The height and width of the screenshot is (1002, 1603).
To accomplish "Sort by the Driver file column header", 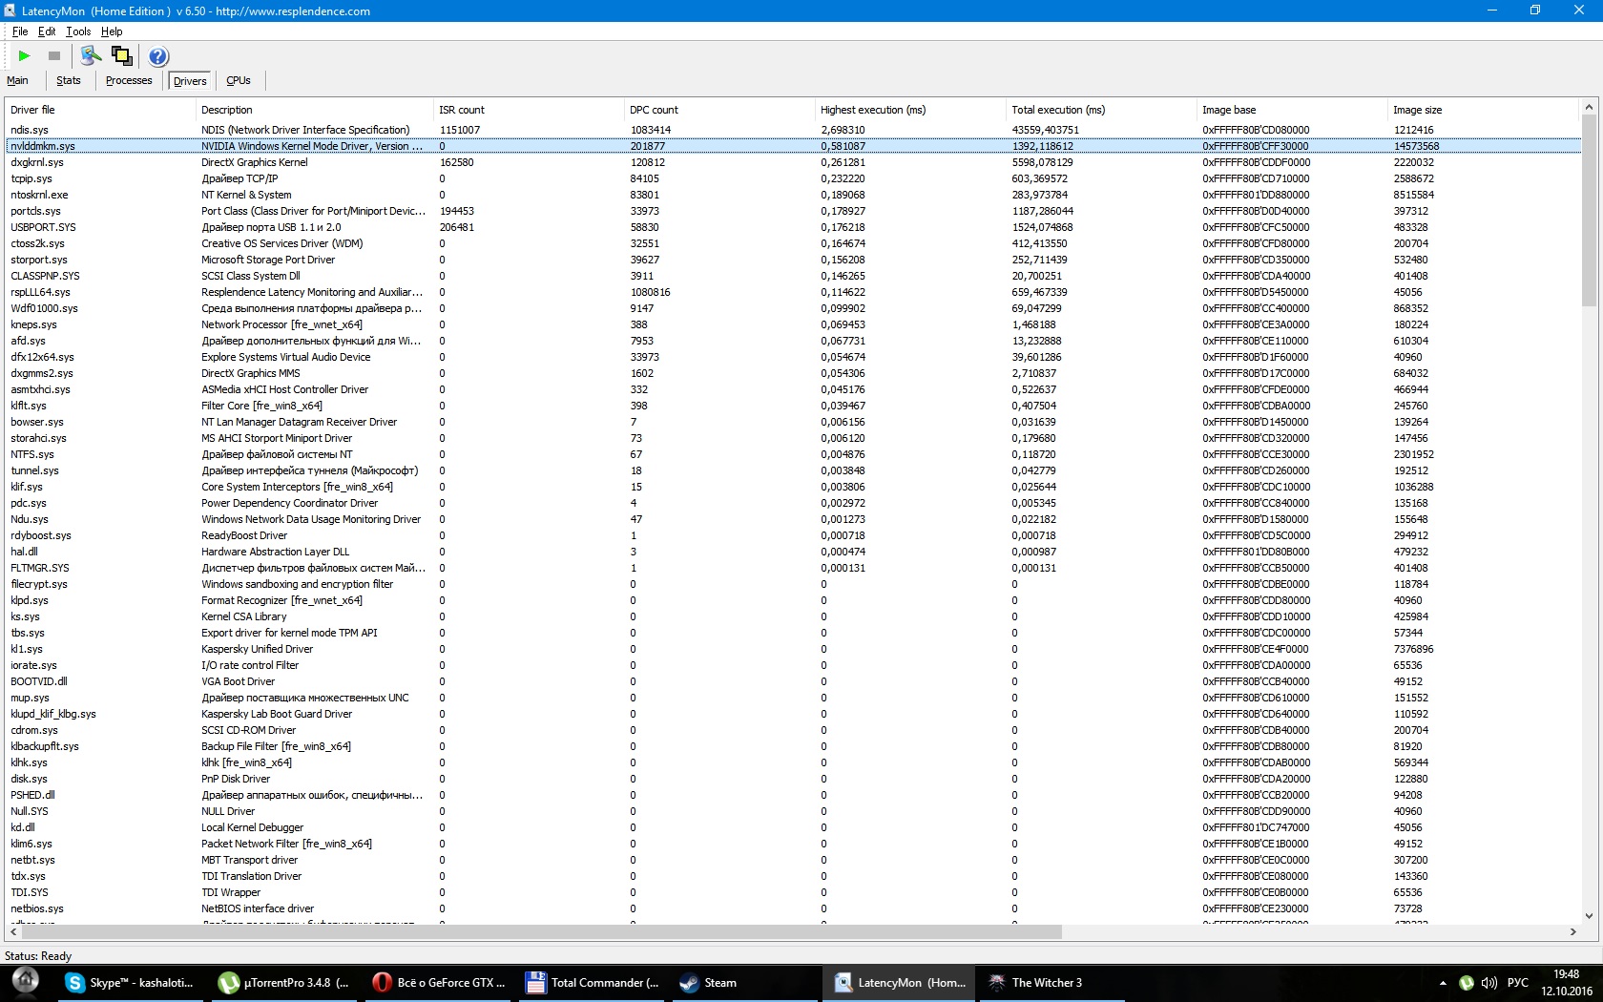I will coord(100,110).
